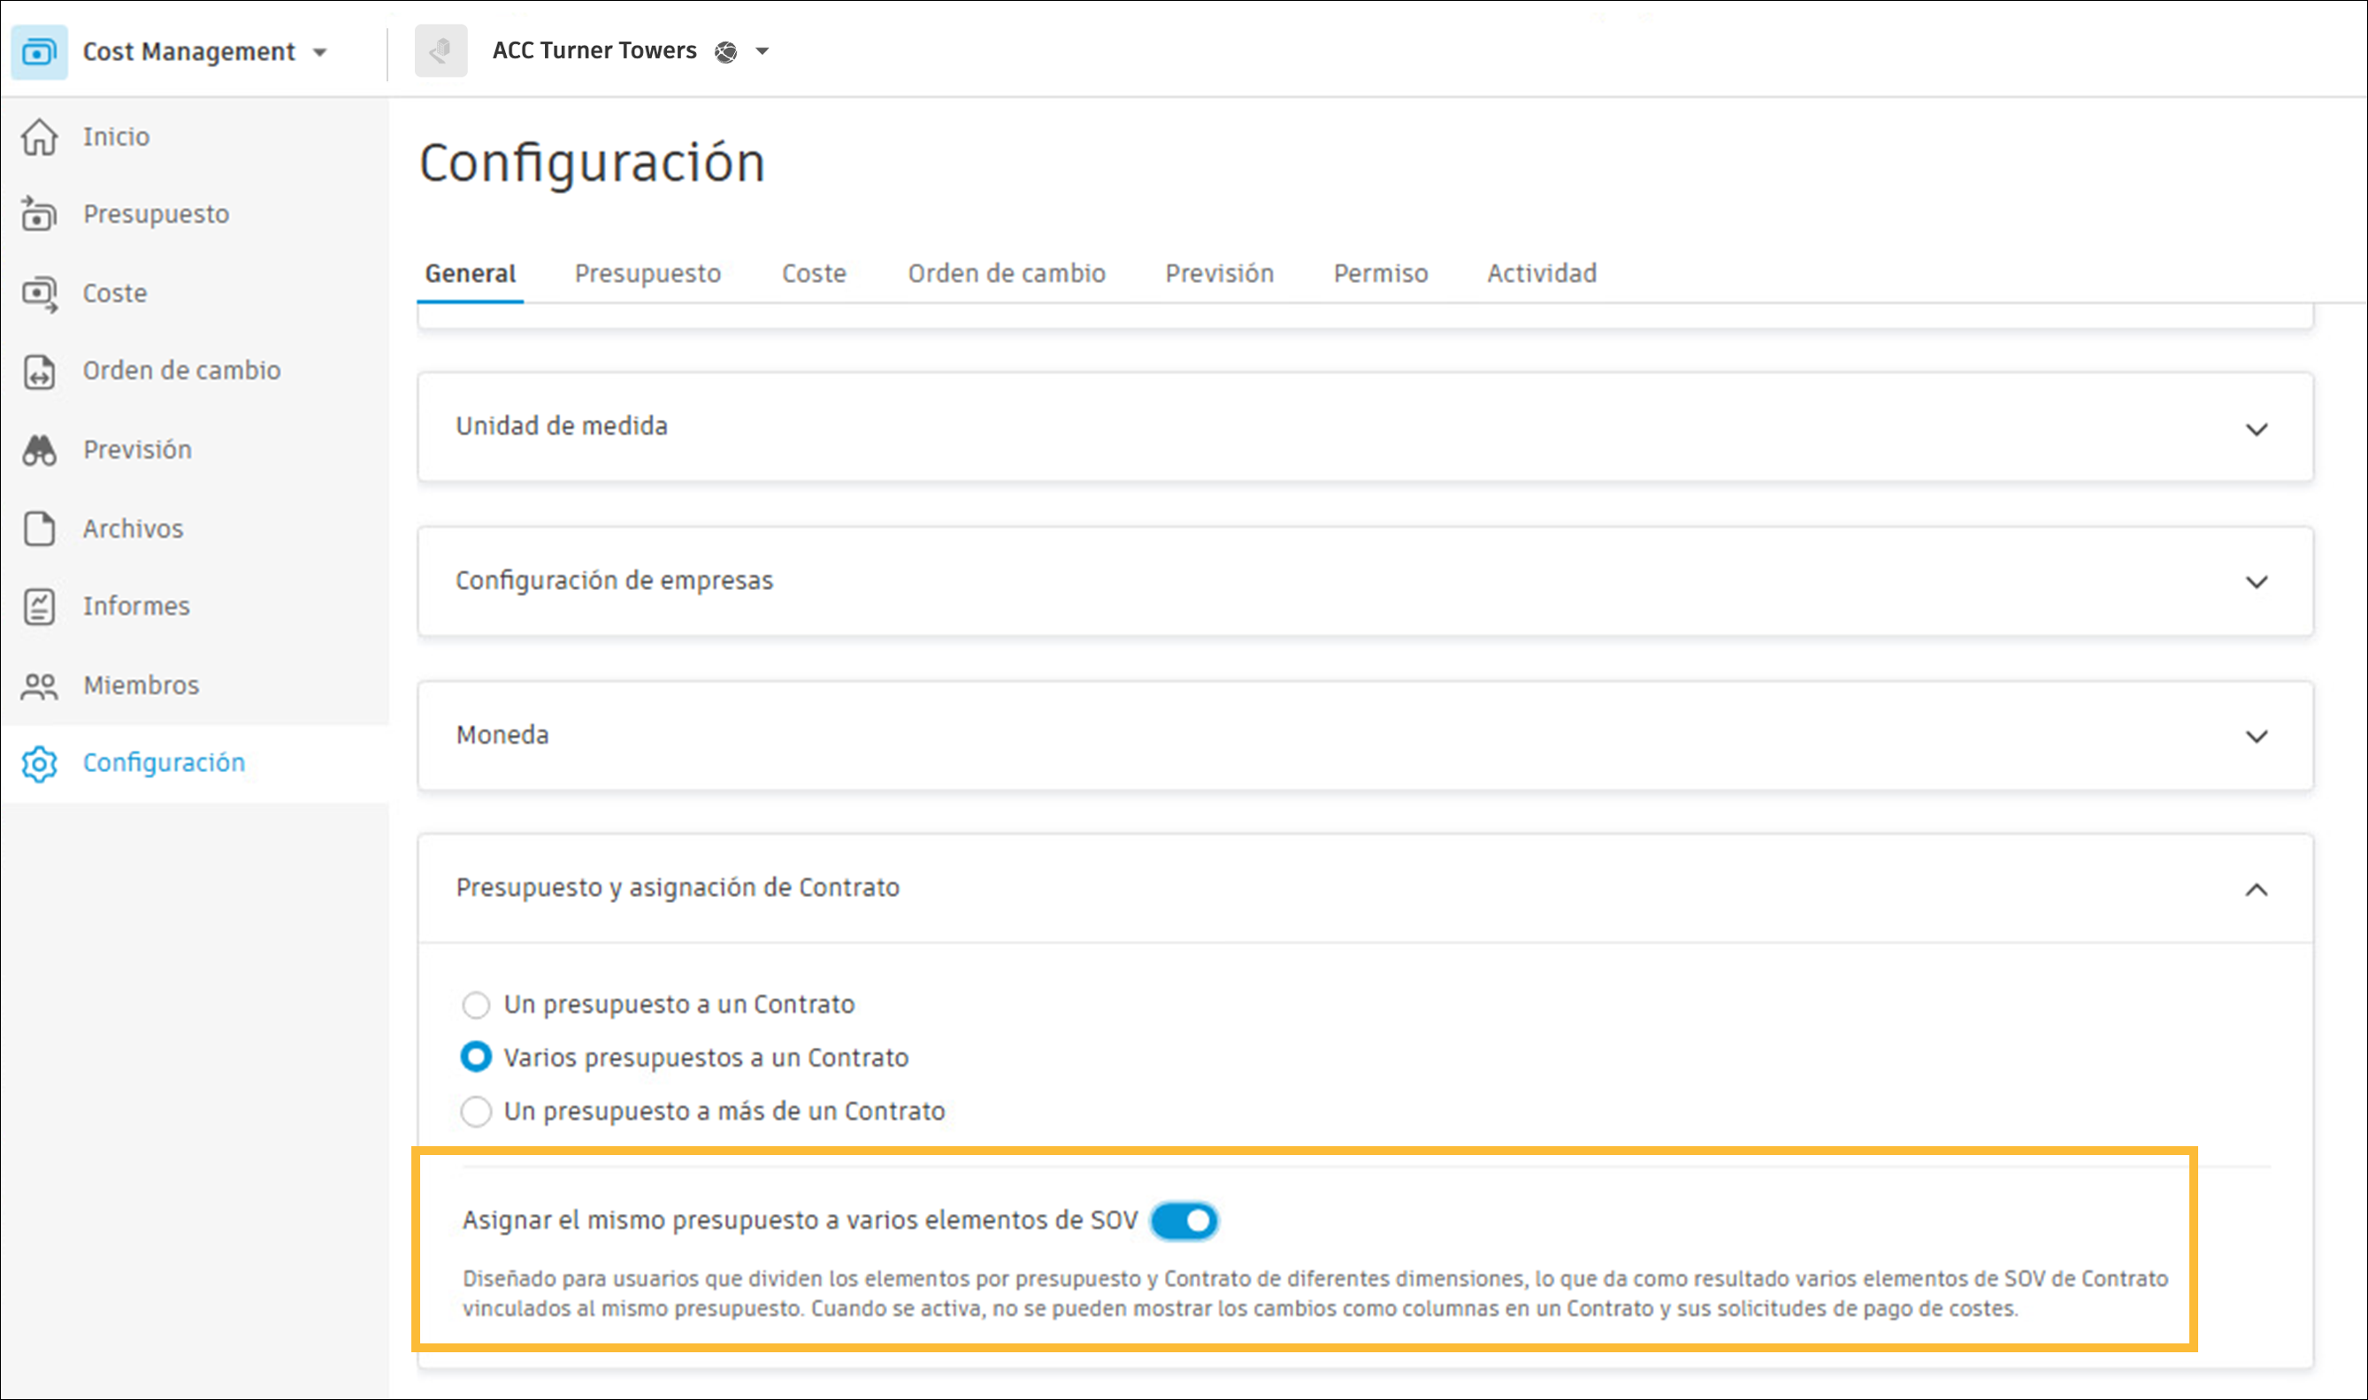Screen dimensions: 2368x1400
Task: Click the Coste icon in the sidebar
Action: [x=40, y=293]
